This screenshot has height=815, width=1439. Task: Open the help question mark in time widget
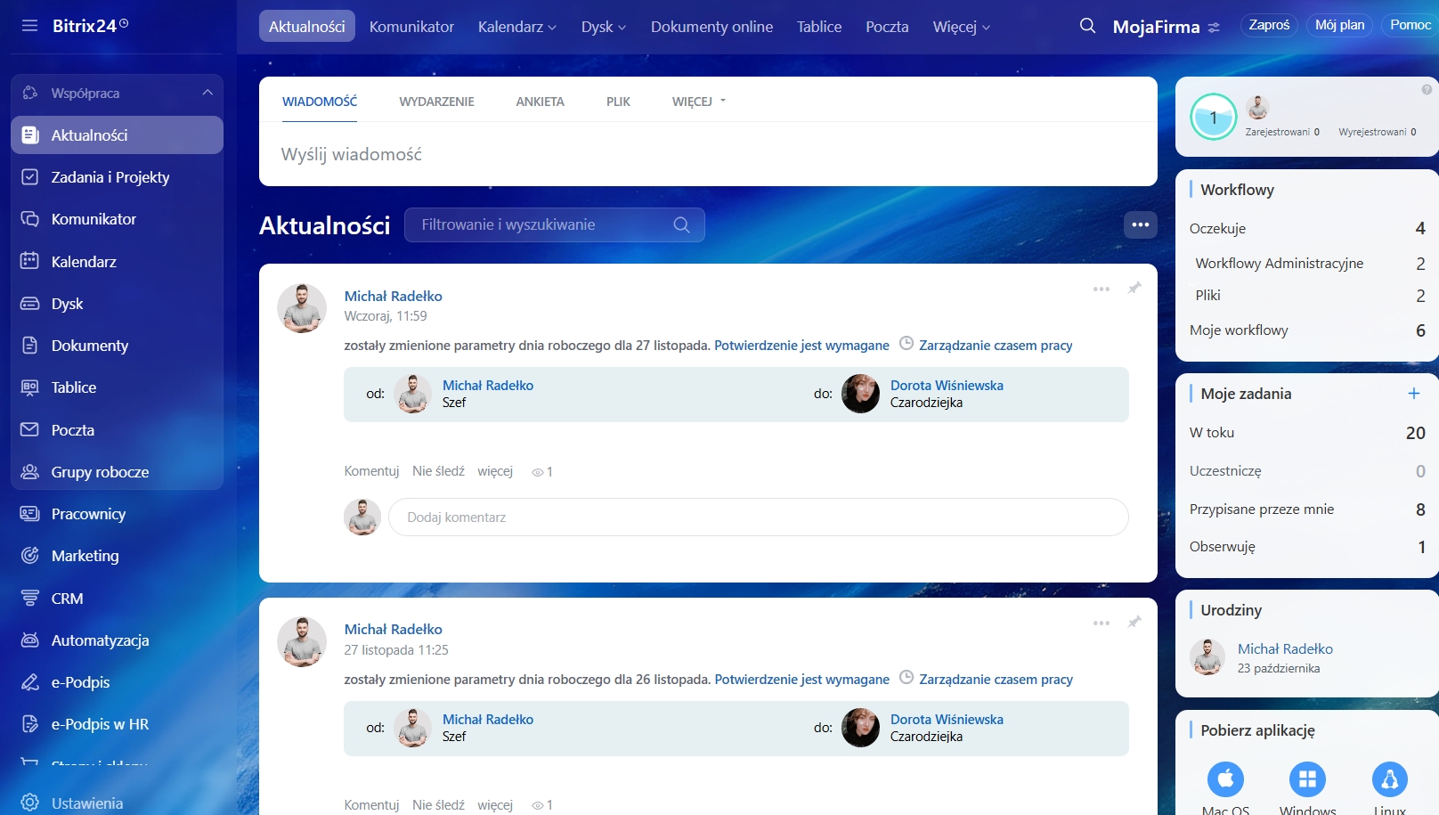click(1427, 89)
